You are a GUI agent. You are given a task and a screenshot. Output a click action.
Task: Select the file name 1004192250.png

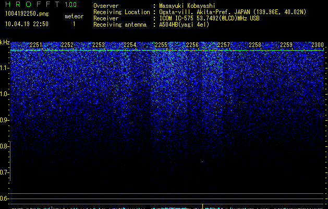[x=27, y=14]
